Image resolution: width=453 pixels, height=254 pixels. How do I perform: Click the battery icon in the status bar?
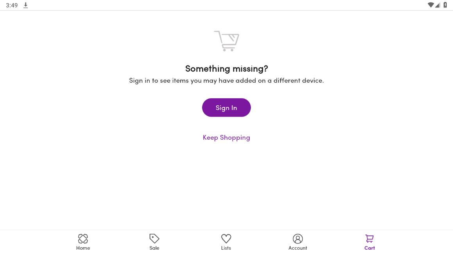point(445,5)
